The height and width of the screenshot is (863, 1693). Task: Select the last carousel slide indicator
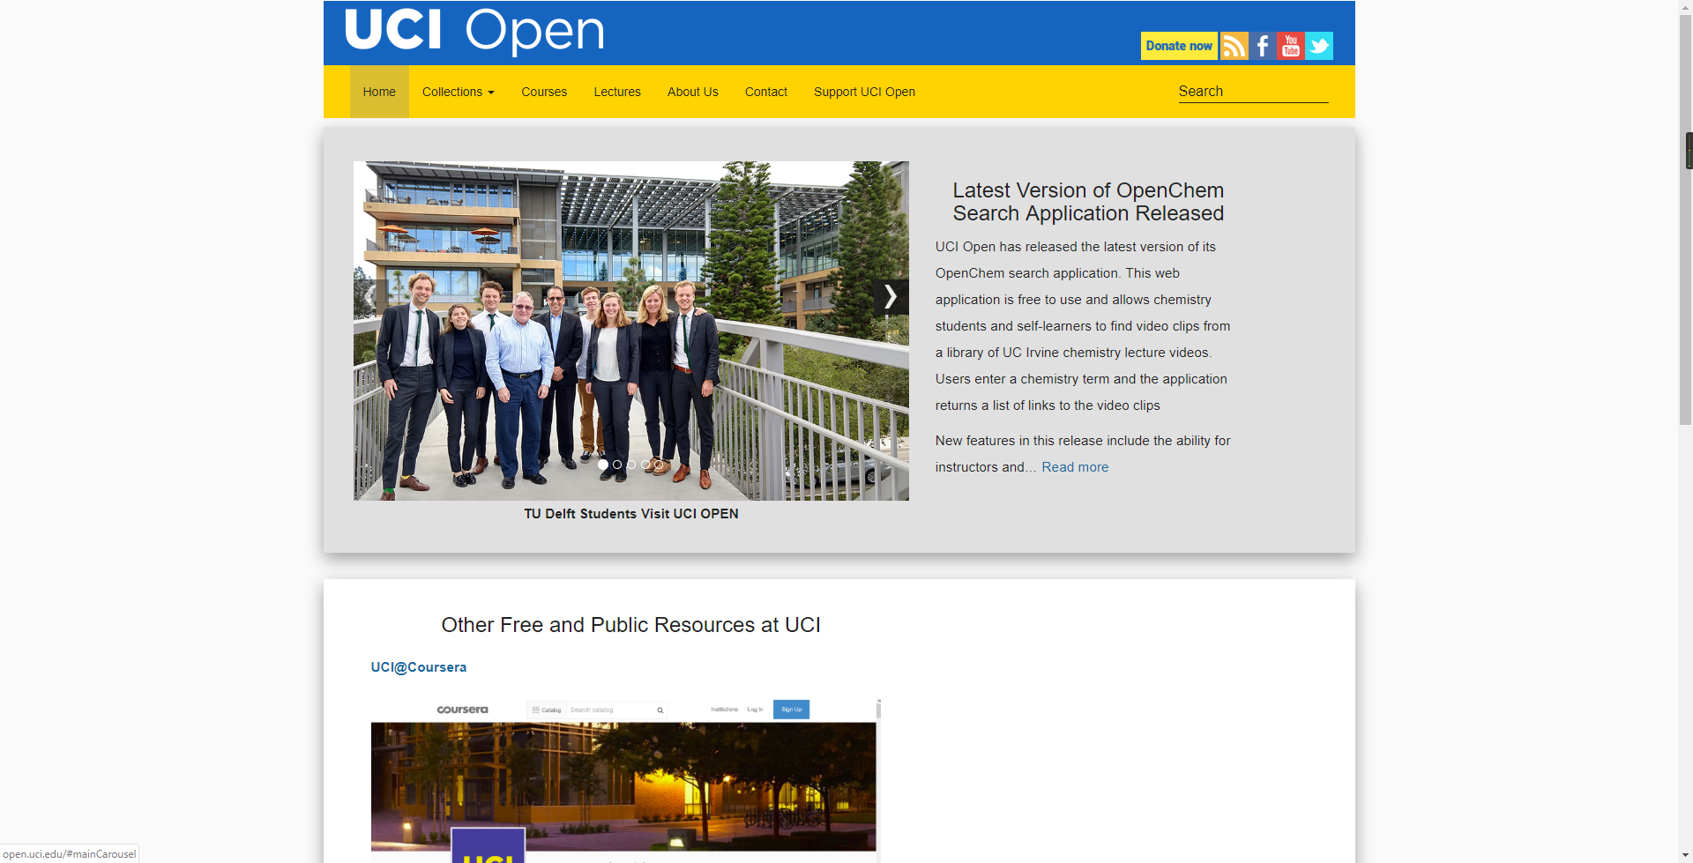pos(659,465)
